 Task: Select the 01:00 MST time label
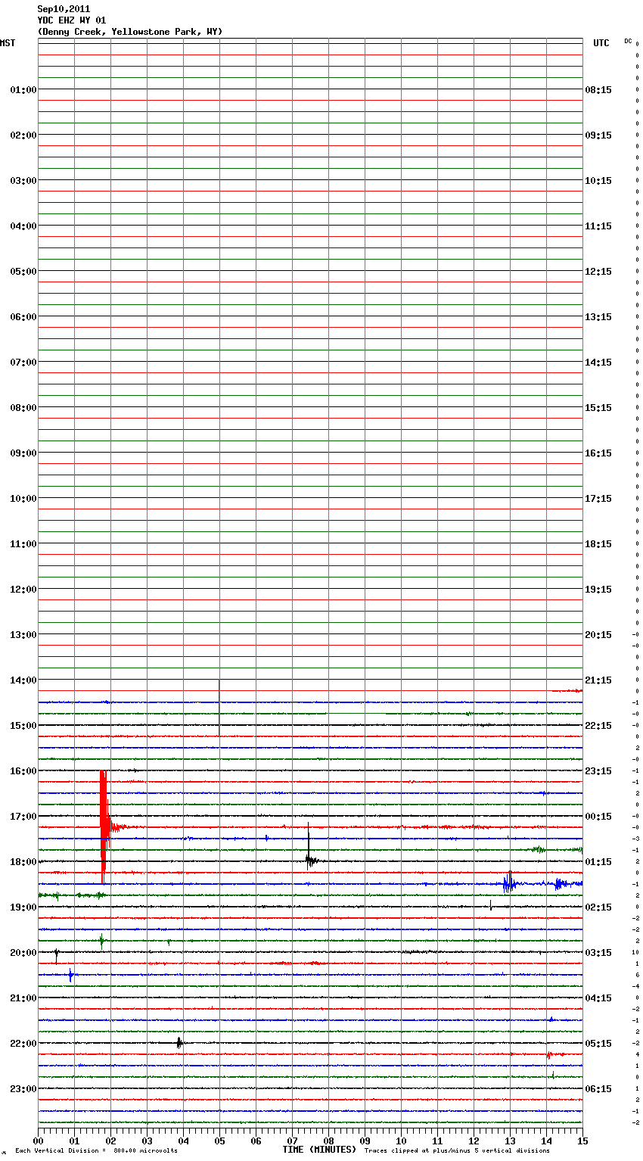[x=23, y=90]
